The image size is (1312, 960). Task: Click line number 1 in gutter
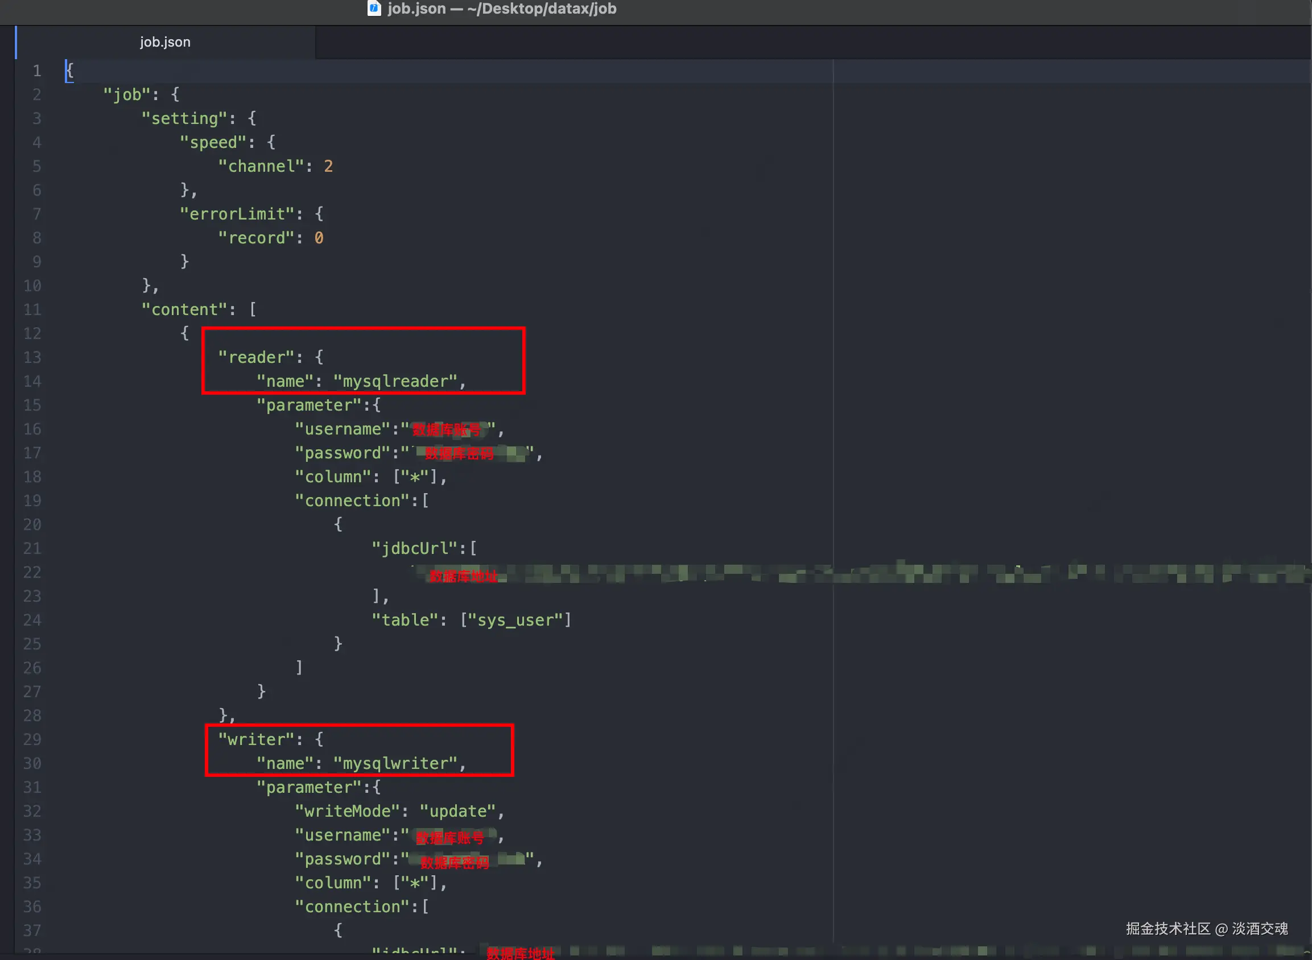pos(36,71)
